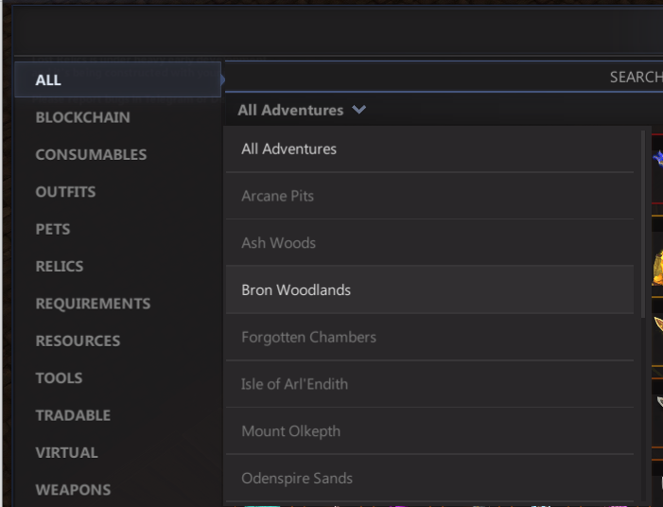Screen dimensions: 663x507
Task: Choose All Adventures in the dropdown list
Action: [288, 149]
